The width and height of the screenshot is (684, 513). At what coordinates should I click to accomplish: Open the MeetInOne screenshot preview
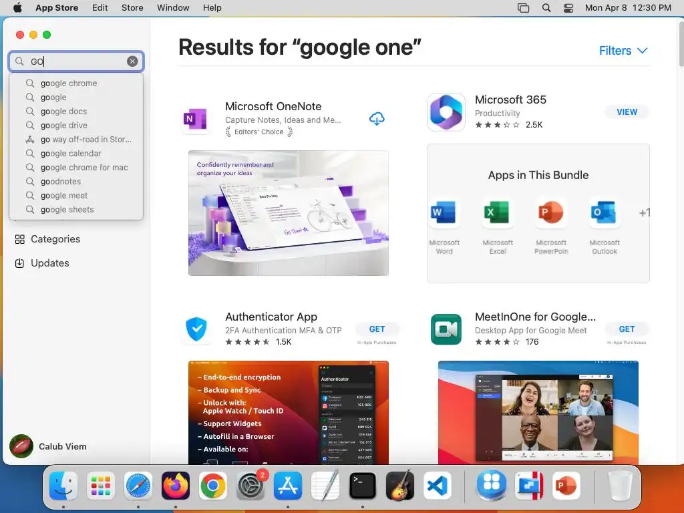(538, 413)
